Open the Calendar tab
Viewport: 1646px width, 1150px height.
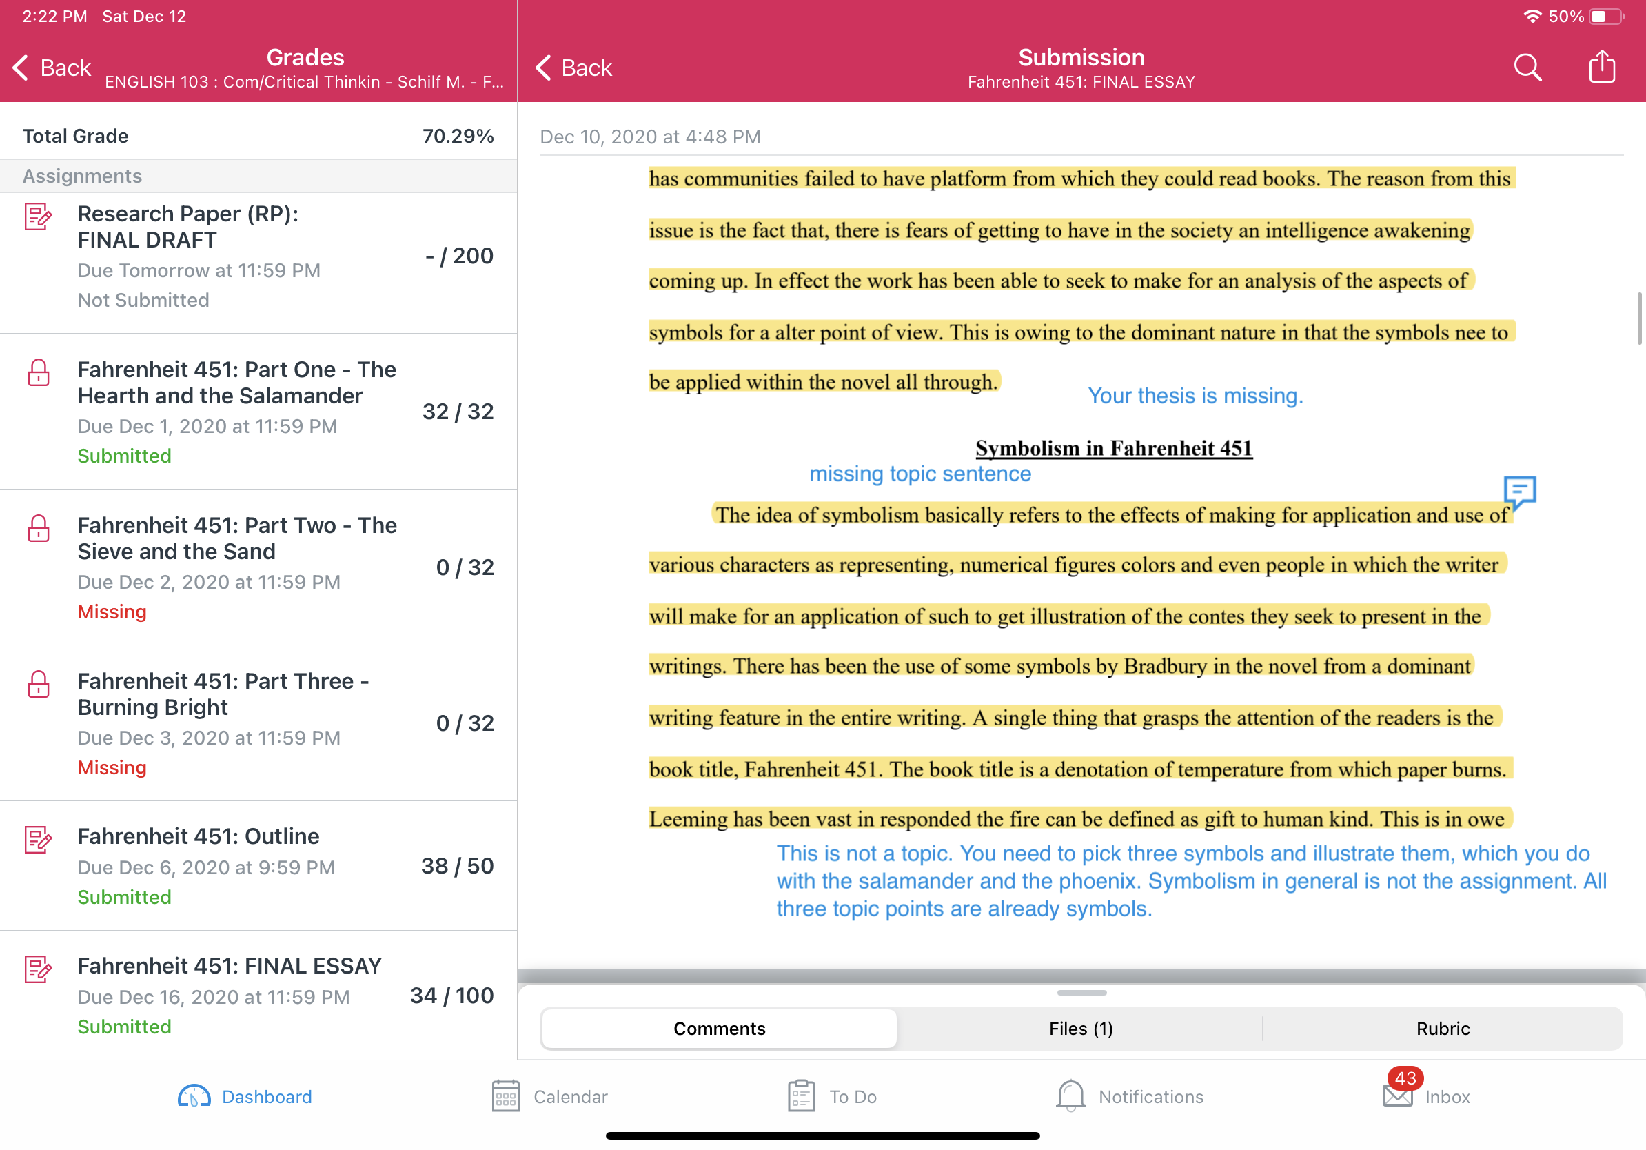(550, 1096)
